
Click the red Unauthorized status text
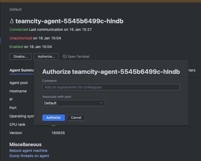pyautogui.click(x=21, y=38)
